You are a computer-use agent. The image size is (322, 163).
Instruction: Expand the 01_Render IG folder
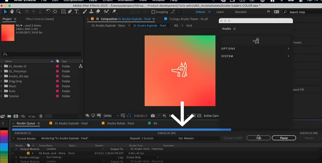tap(1, 66)
